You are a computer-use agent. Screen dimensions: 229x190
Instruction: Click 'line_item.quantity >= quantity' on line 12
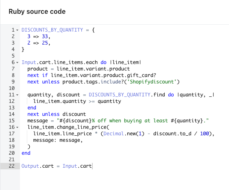(x=77, y=101)
